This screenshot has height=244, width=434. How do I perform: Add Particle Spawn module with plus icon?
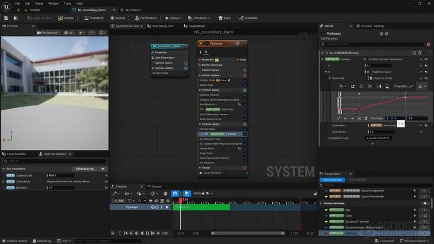pos(245,90)
